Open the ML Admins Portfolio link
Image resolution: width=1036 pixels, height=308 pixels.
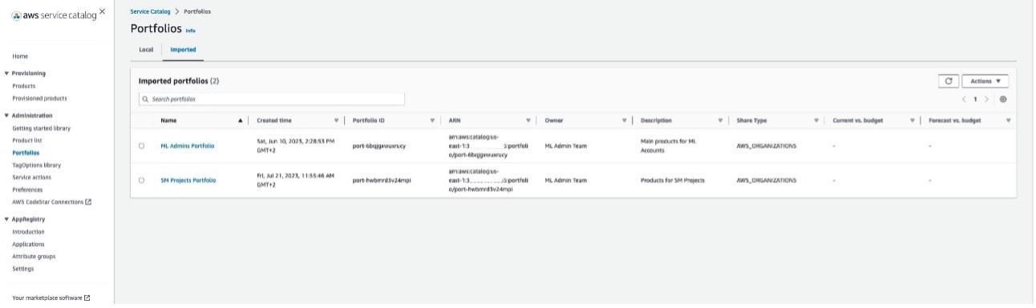188,146
